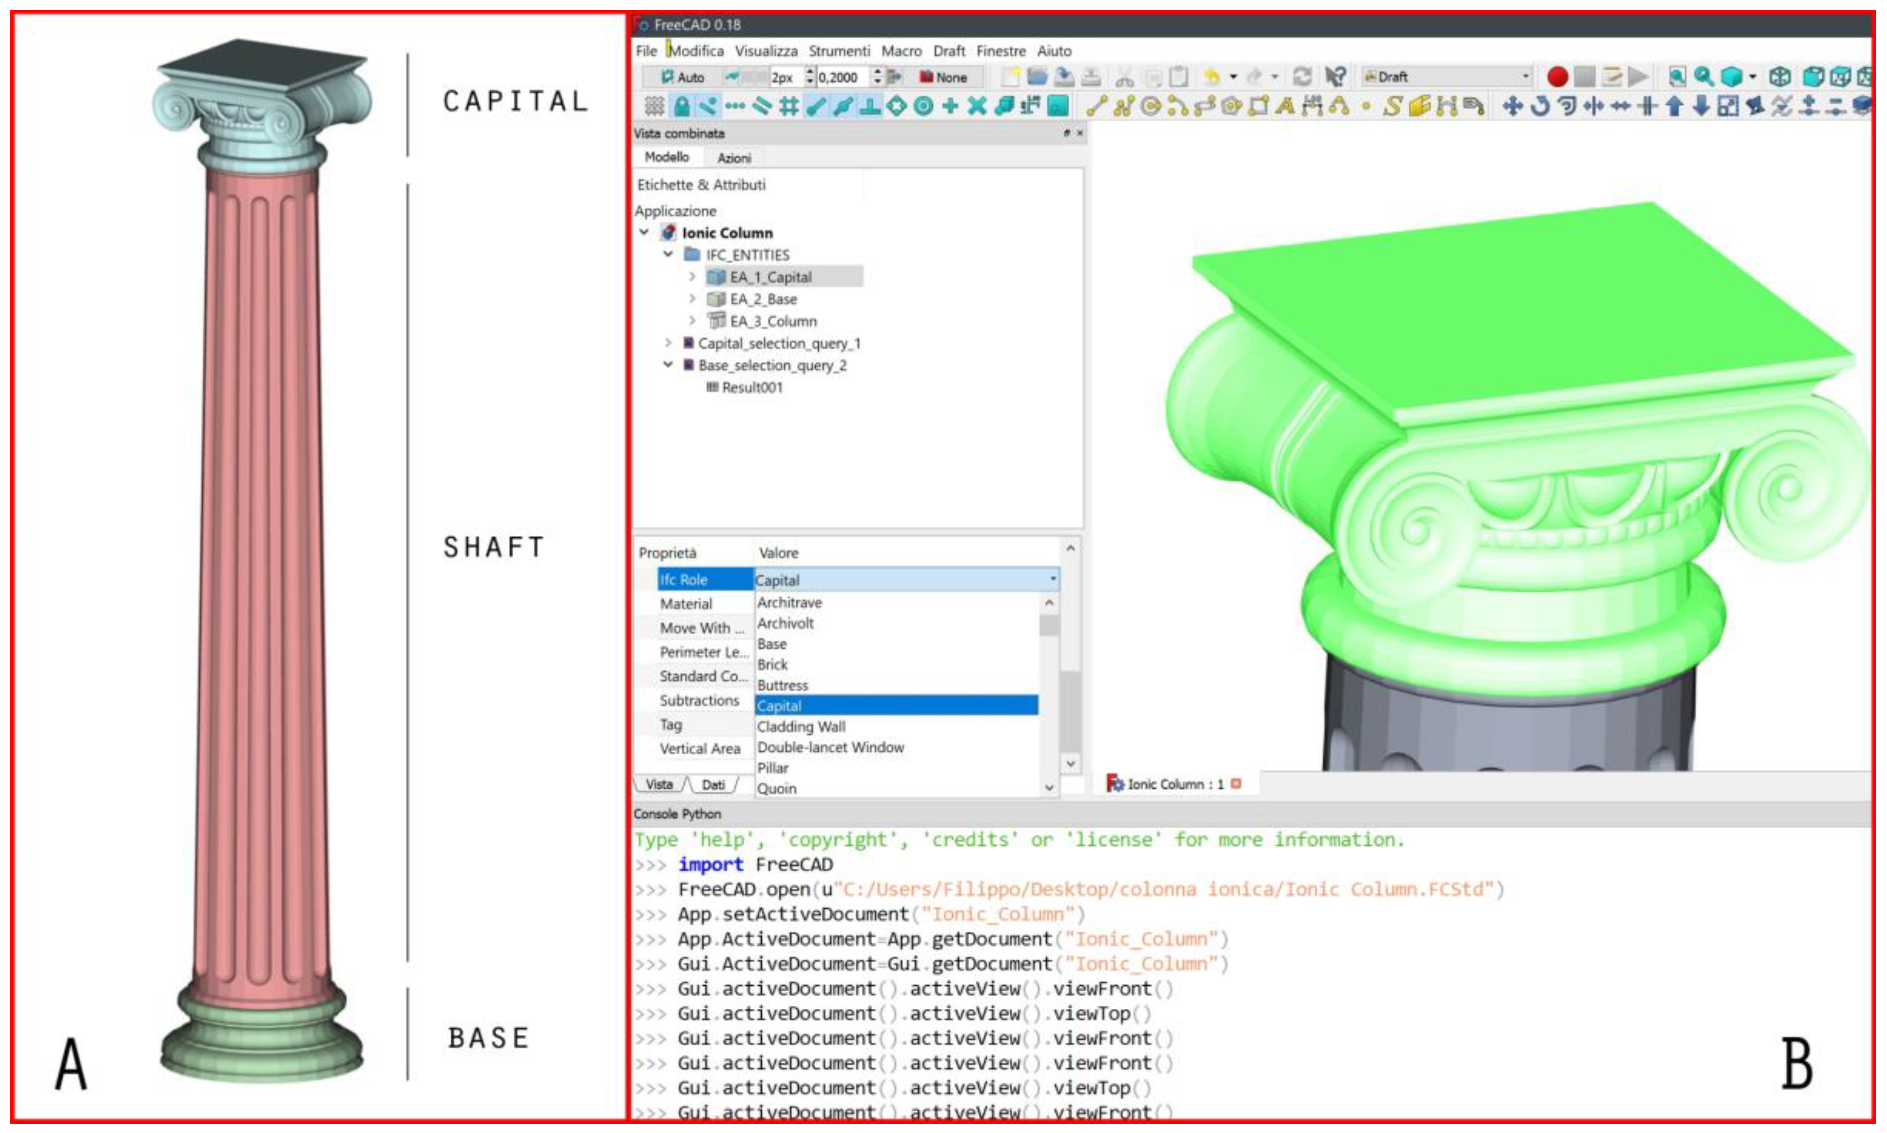Toggle the grid snap option
Image resolution: width=1887 pixels, height=1133 pixels.
pos(789,106)
